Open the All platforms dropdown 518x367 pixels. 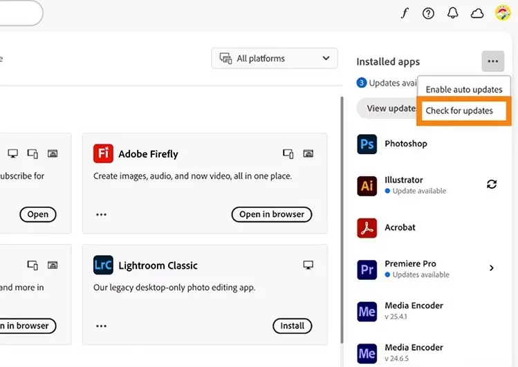pyautogui.click(x=275, y=59)
